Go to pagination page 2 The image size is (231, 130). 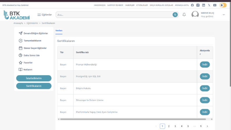pyautogui.click(x=169, y=126)
